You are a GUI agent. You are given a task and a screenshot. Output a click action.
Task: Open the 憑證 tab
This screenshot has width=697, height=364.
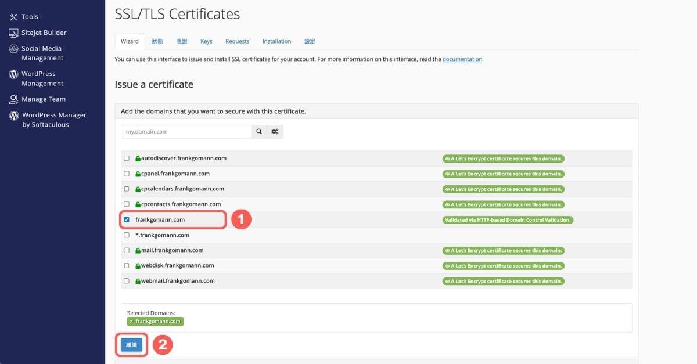click(x=182, y=41)
